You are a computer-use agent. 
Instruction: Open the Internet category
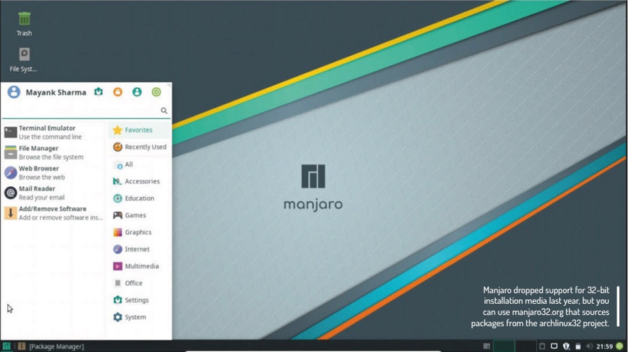139,250
